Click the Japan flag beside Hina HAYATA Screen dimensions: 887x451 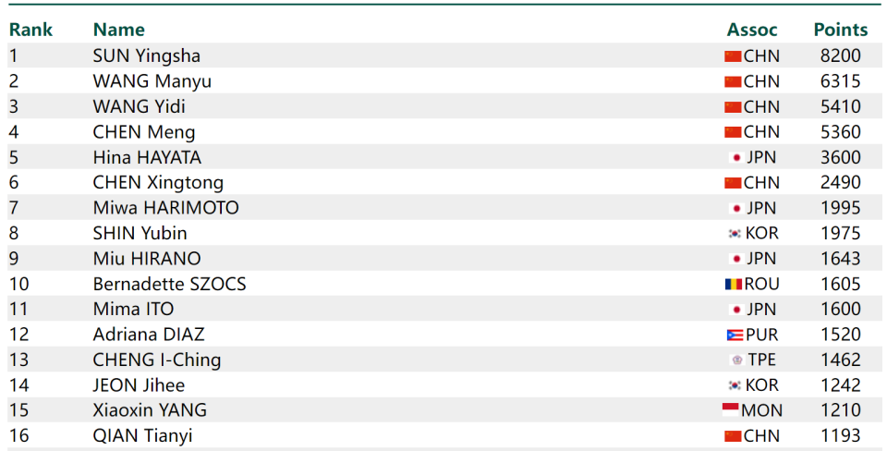pos(736,157)
